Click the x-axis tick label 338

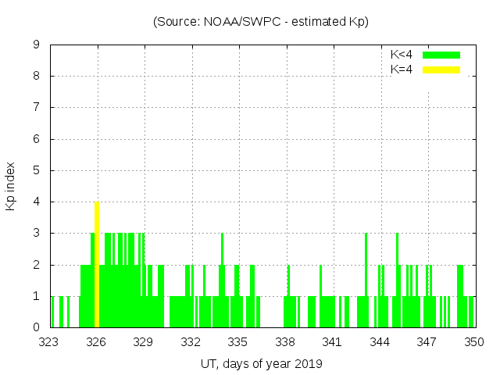click(x=285, y=342)
